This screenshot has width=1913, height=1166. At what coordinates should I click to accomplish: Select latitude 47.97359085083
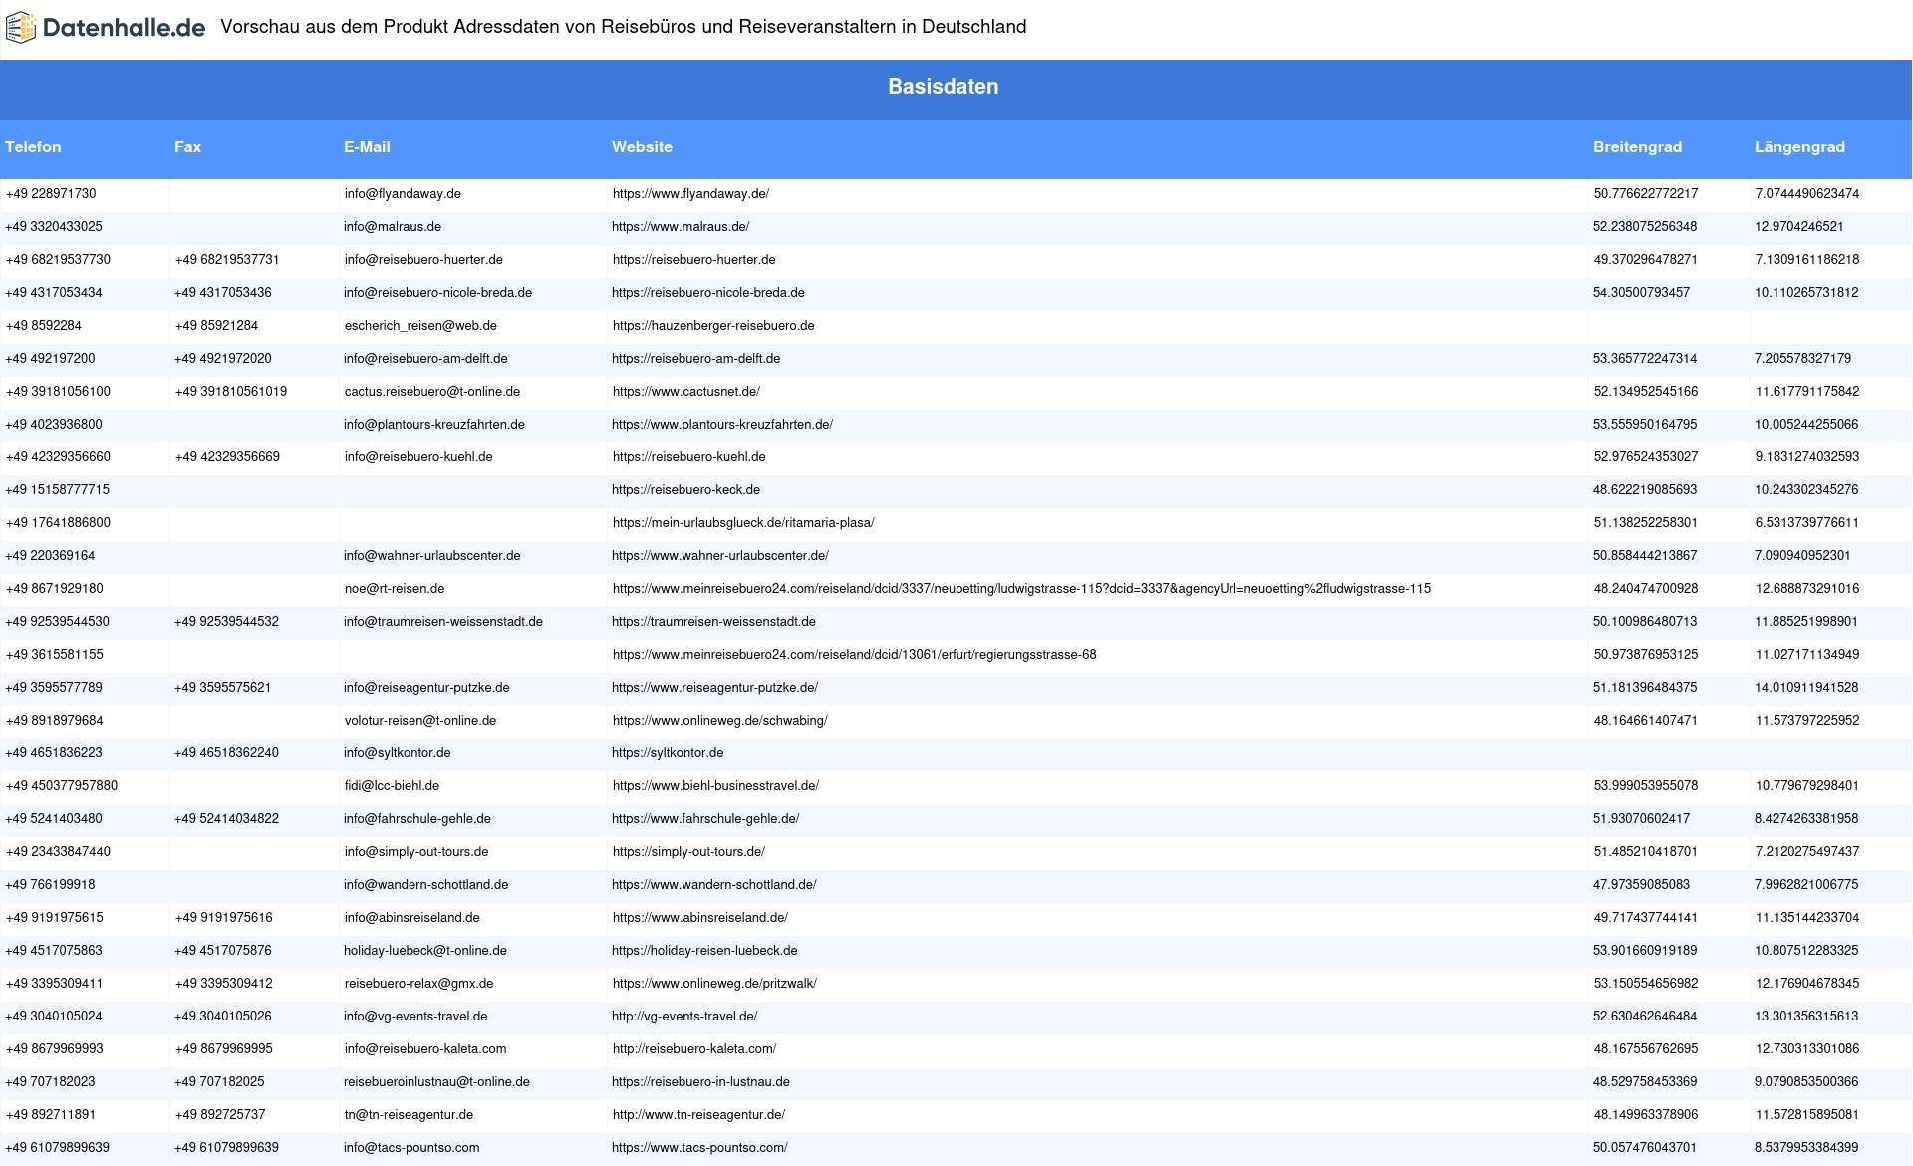point(1641,885)
